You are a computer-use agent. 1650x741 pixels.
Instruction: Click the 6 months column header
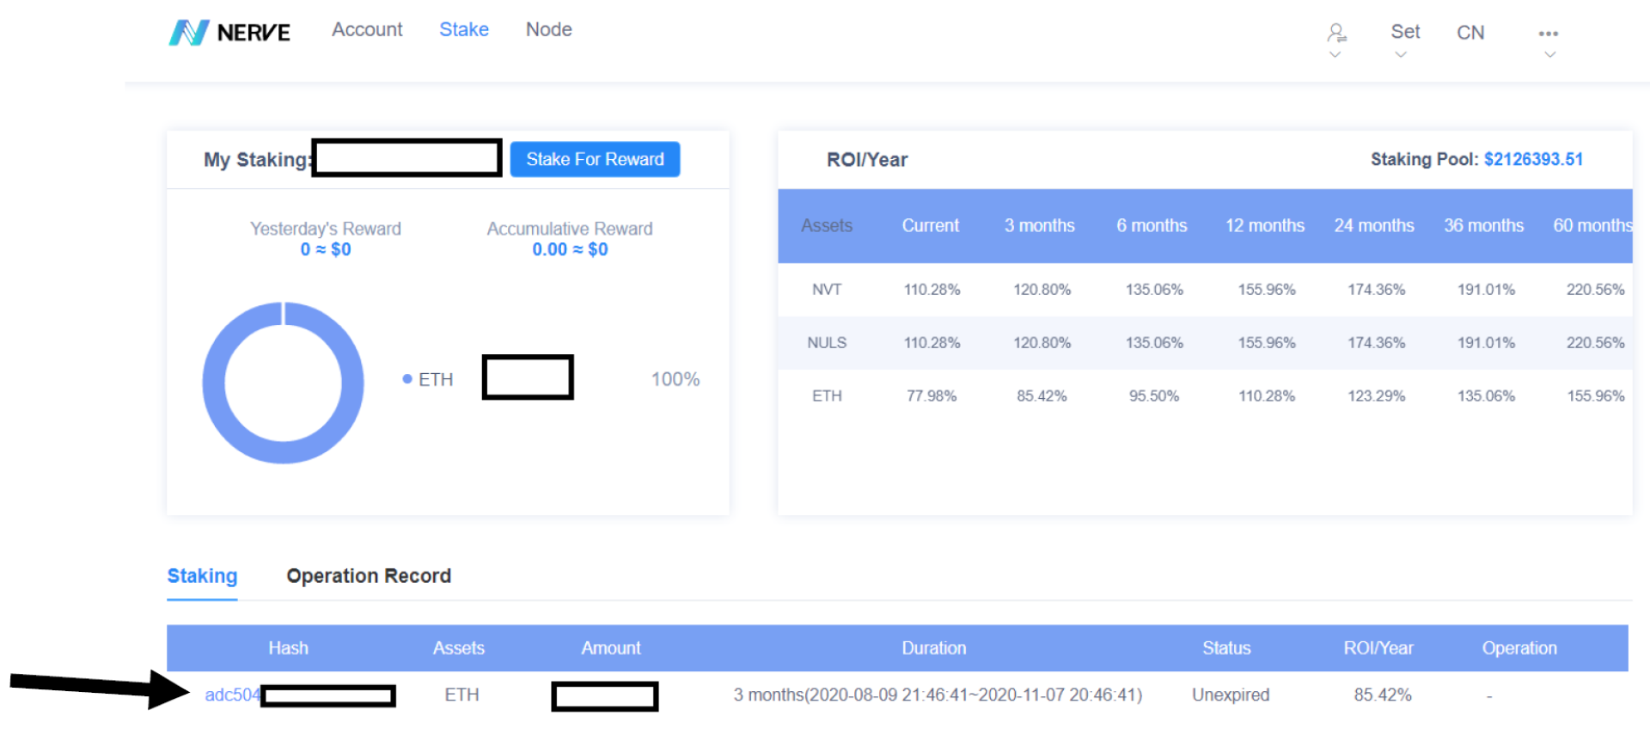1152,225
